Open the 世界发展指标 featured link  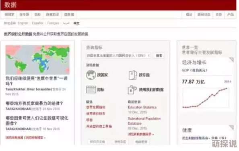(96, 107)
